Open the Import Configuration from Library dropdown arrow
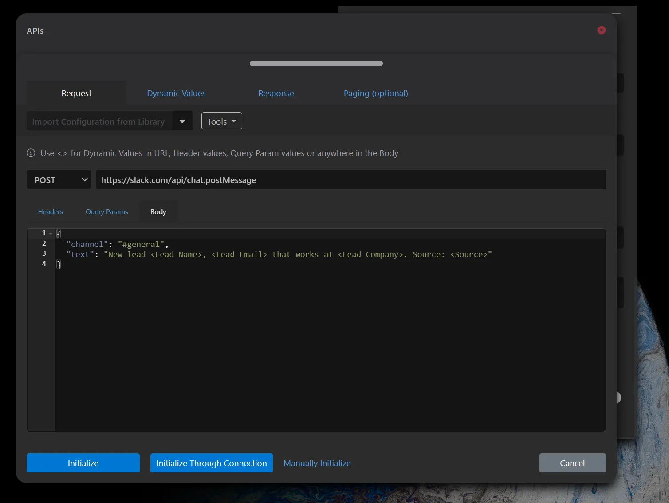Screen dimensions: 669x503 pyautogui.click(x=182, y=121)
